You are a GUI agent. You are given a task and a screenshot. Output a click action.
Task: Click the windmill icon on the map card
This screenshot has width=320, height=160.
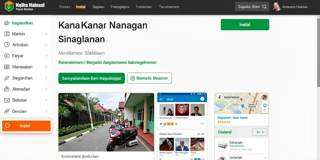[x=219, y=97]
